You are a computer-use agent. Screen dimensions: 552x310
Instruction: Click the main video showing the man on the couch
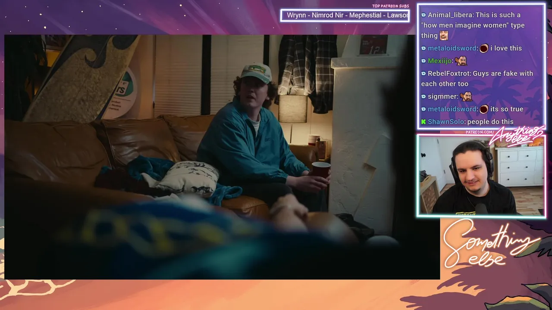(222, 157)
